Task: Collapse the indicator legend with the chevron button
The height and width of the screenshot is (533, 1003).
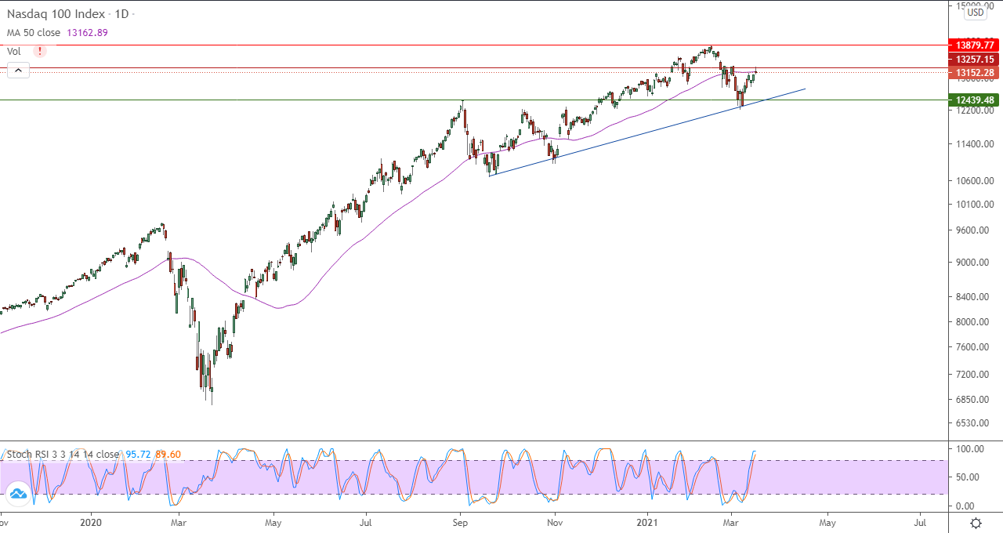Action: point(18,71)
